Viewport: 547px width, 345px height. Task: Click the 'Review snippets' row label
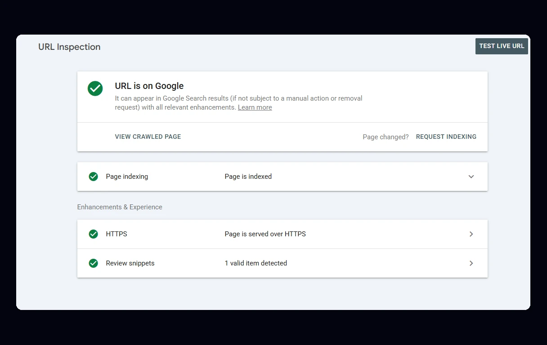[x=130, y=263]
